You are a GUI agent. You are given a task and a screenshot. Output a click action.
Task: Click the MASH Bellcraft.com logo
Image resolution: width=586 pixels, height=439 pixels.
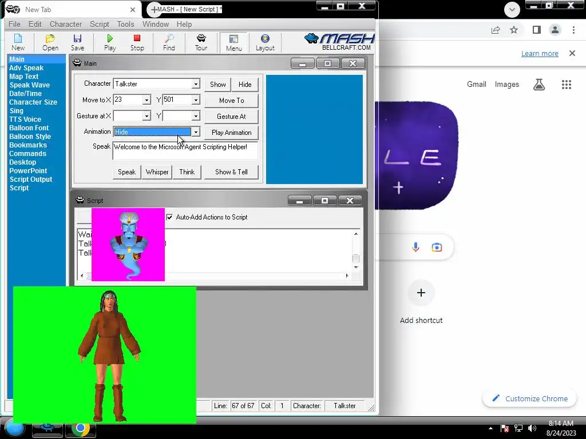coord(339,42)
